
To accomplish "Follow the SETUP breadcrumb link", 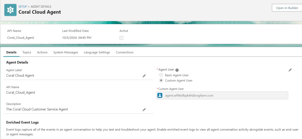I will click(x=22, y=6).
